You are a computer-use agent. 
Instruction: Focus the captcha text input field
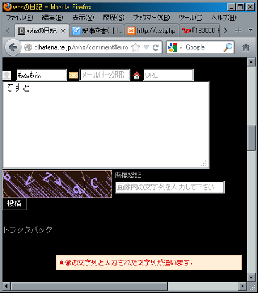(170, 187)
